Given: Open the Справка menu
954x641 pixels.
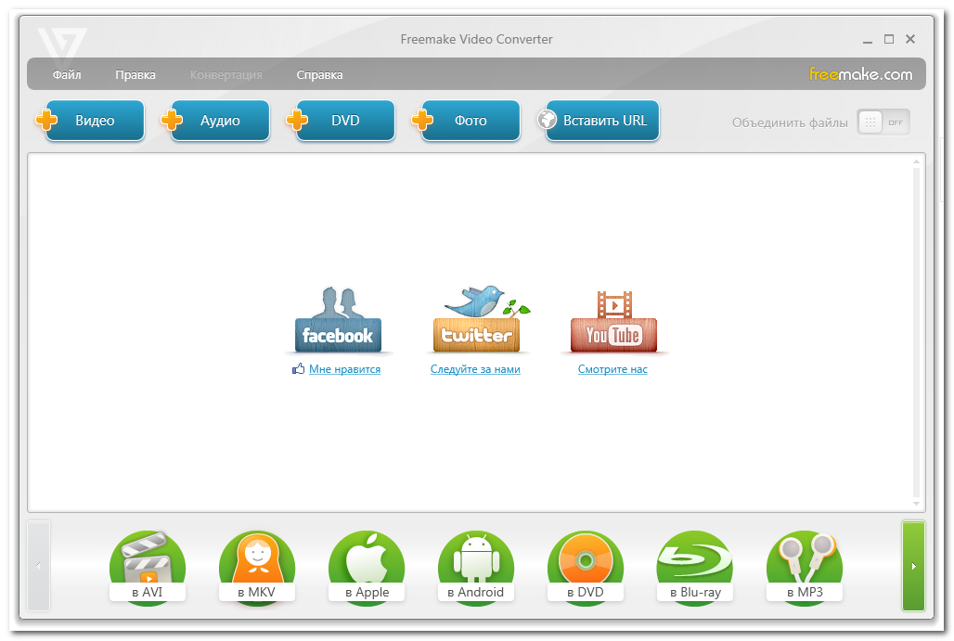Looking at the screenshot, I should click(x=319, y=75).
